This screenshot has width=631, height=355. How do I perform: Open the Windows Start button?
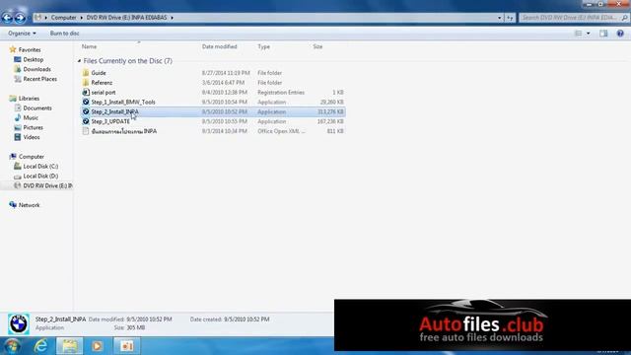pyautogui.click(x=12, y=346)
